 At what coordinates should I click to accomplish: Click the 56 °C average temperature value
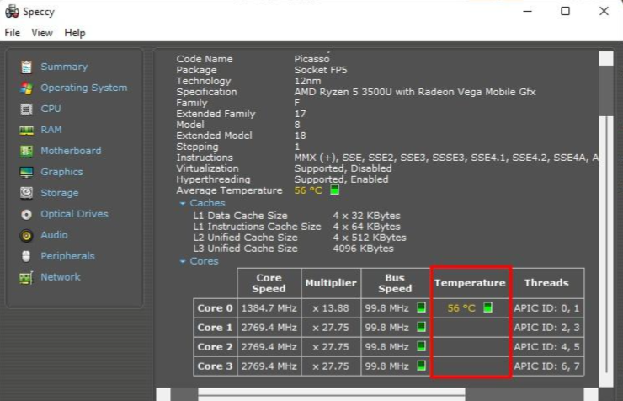pos(308,190)
